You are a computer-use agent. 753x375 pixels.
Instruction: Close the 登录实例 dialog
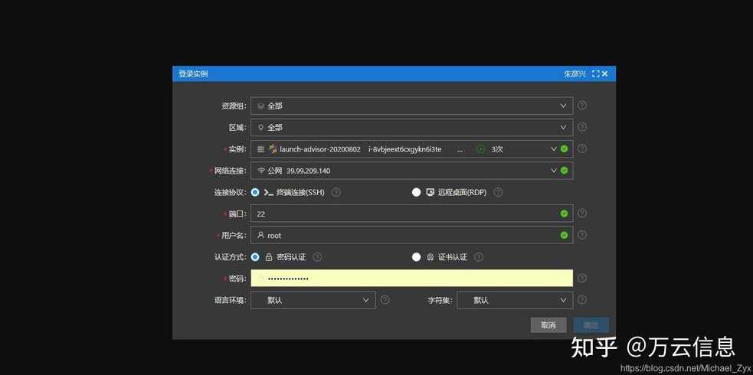coord(604,73)
